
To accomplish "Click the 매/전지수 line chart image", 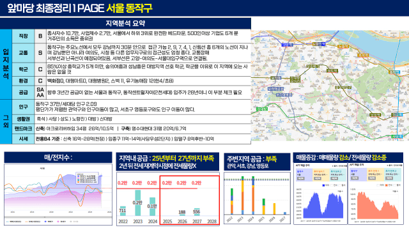I will 58,194.
